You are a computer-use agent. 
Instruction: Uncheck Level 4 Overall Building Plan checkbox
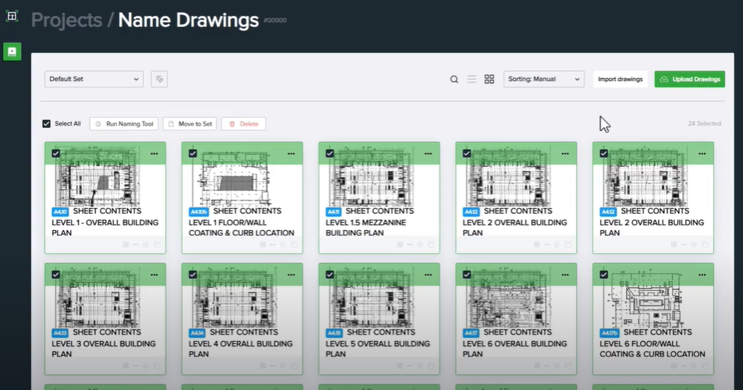coord(193,275)
